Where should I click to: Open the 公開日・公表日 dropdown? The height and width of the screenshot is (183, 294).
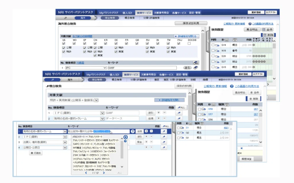(65, 147)
